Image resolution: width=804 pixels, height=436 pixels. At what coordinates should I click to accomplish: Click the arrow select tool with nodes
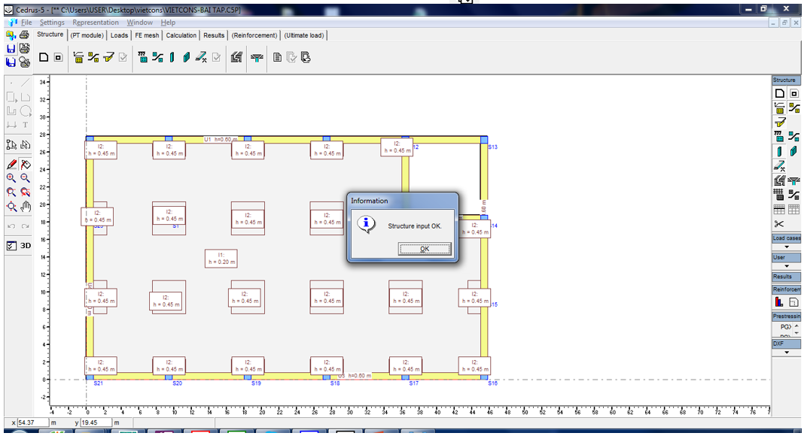tap(11, 145)
